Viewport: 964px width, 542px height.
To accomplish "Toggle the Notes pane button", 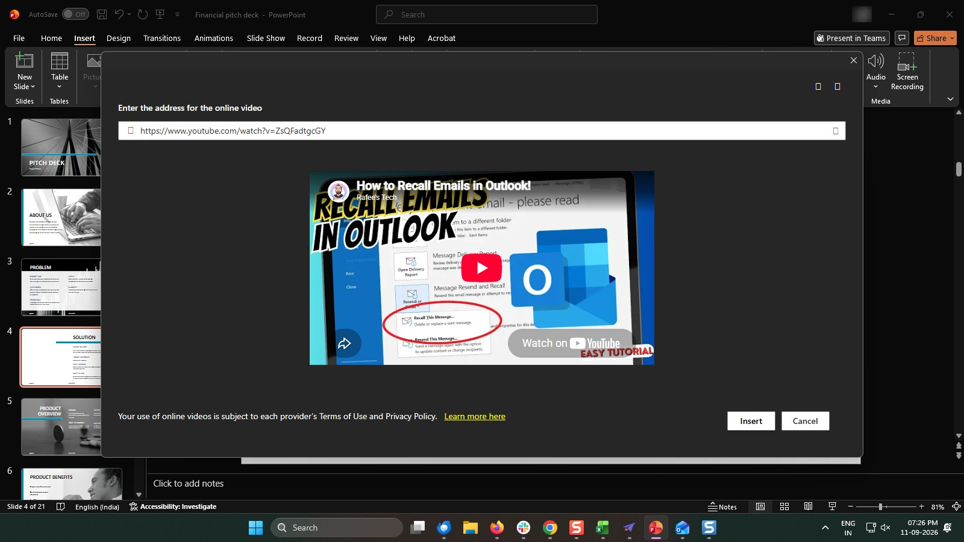I will tap(722, 507).
